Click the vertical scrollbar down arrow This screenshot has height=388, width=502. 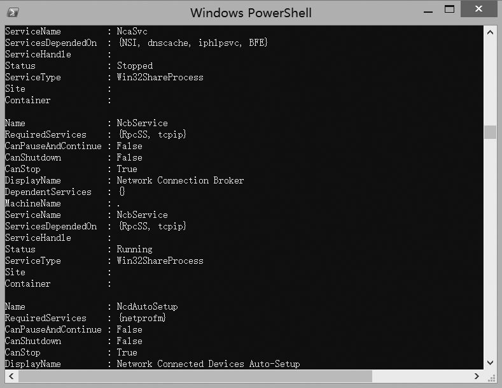(490, 363)
